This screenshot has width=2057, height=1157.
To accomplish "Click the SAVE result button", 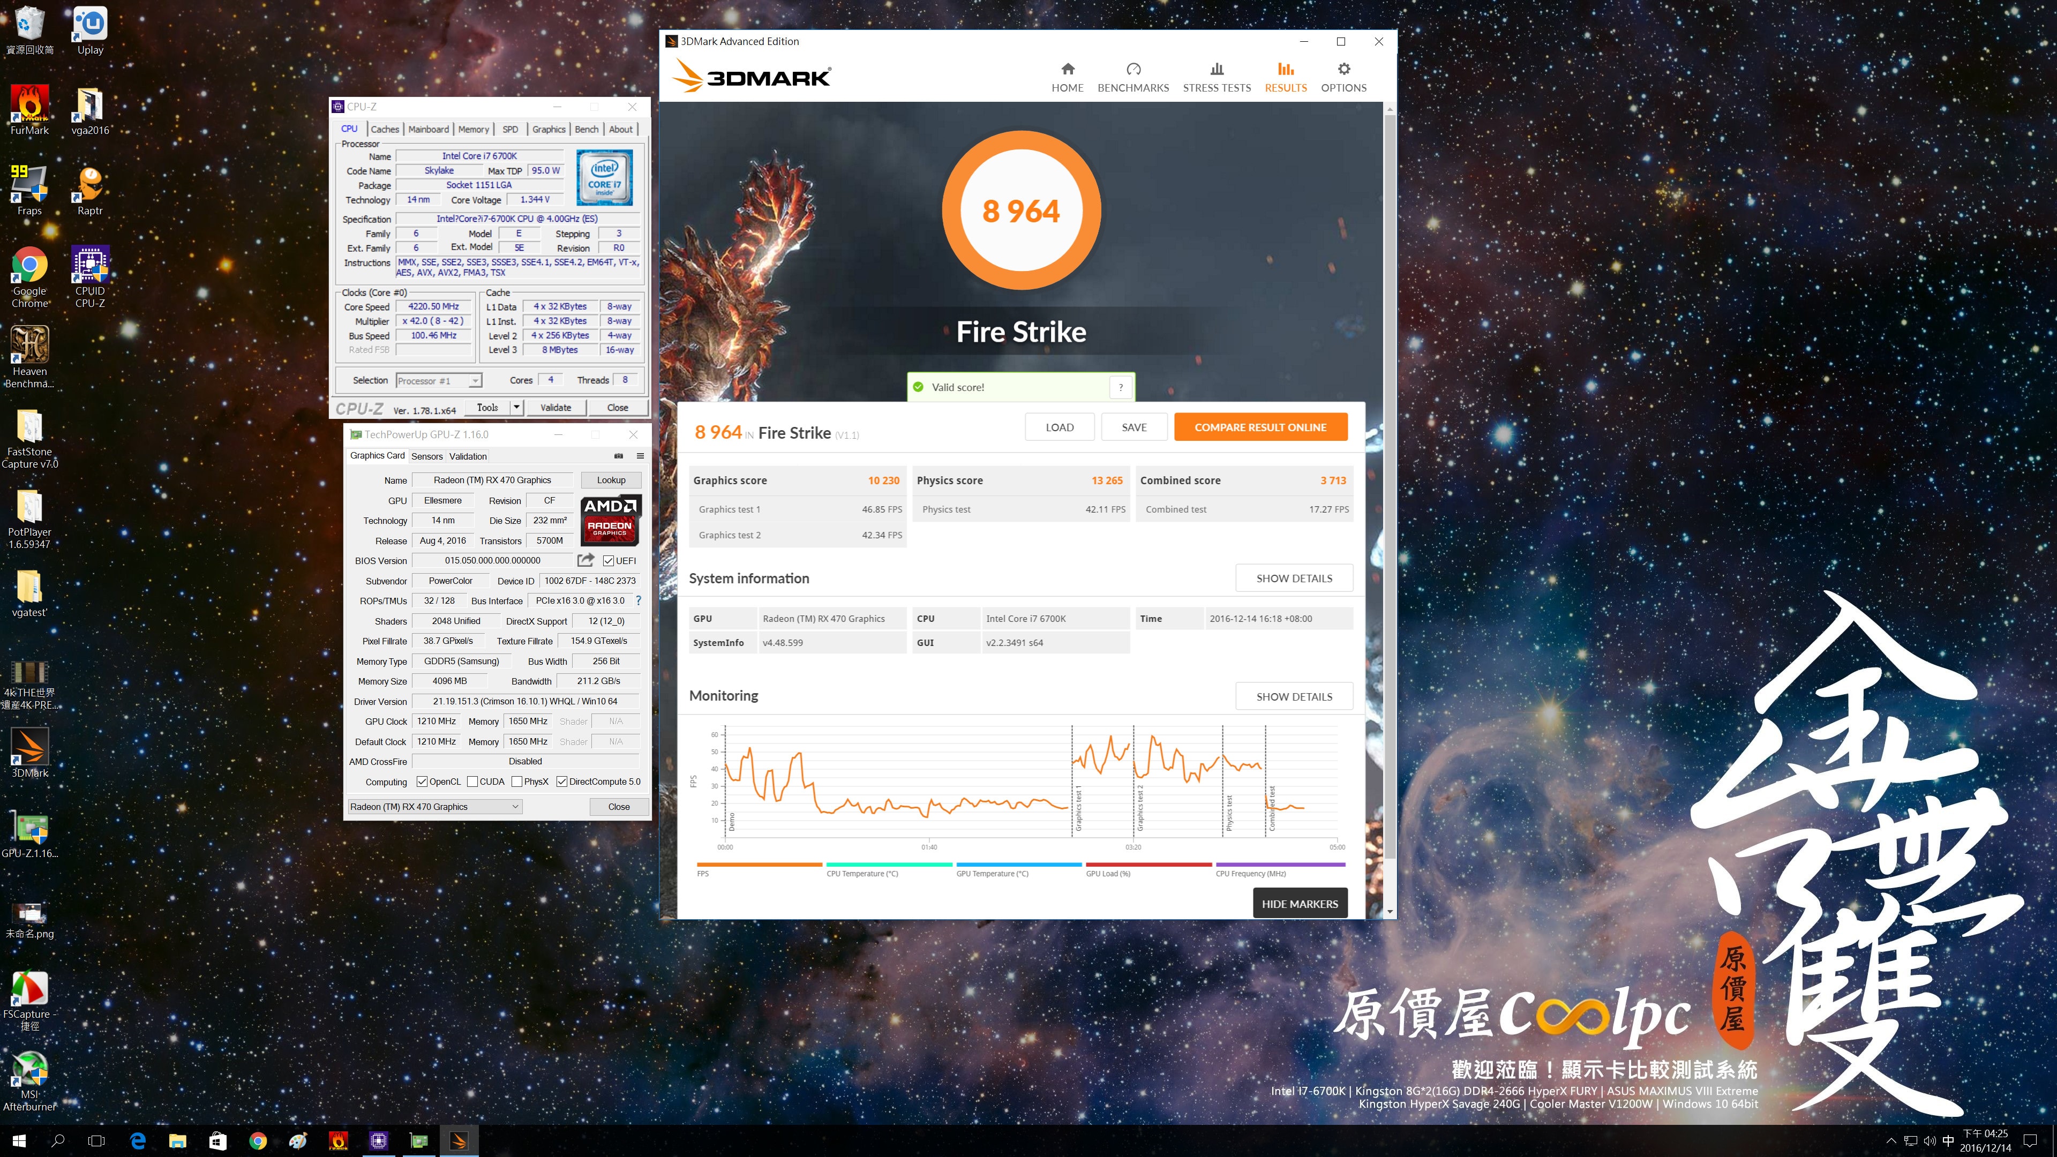I will pos(1133,427).
